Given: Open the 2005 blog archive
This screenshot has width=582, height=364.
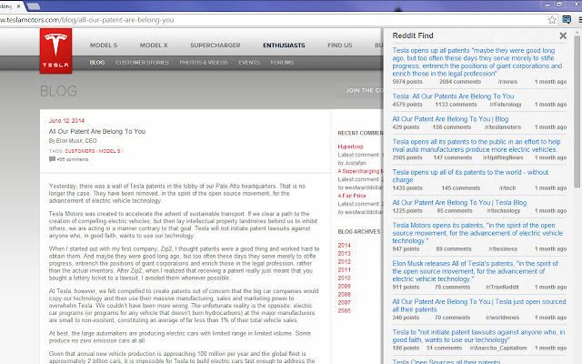Looking at the screenshot, I should coord(344,310).
